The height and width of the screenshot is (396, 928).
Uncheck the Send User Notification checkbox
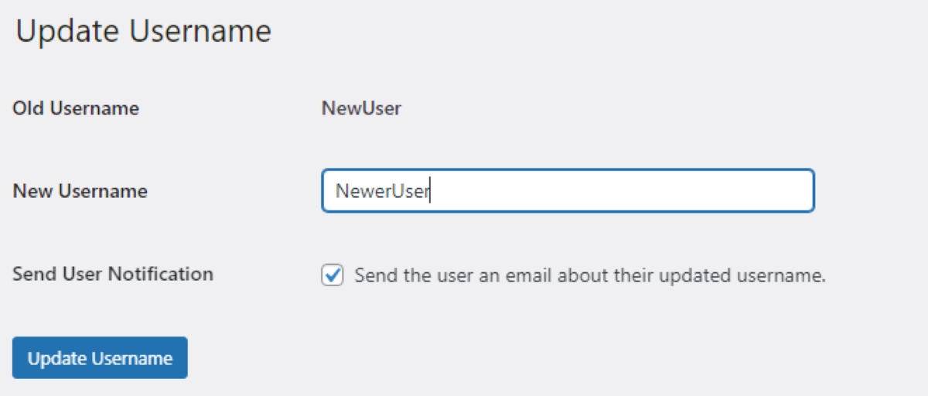tap(332, 275)
